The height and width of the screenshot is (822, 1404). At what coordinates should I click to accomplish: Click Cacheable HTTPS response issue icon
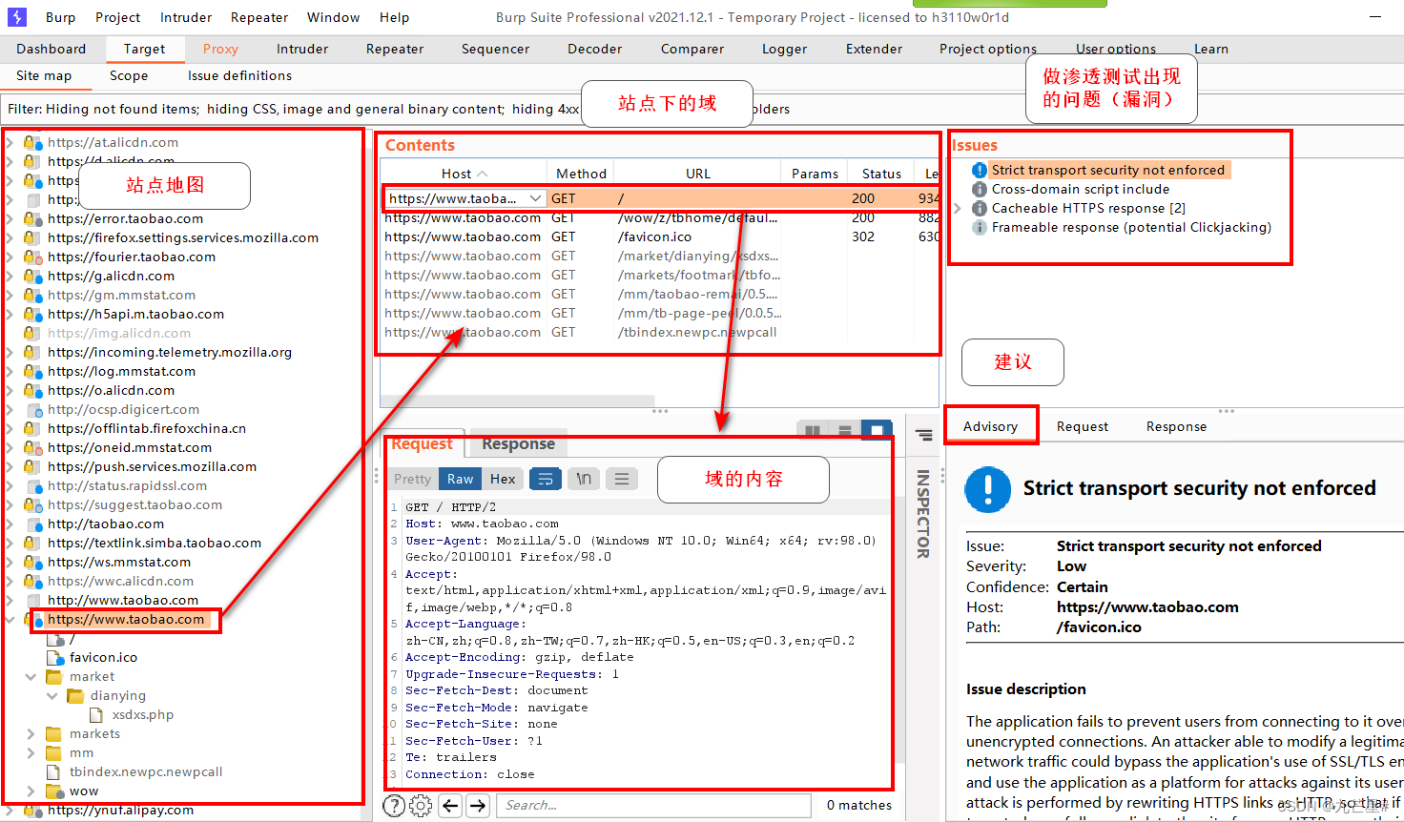[x=980, y=208]
